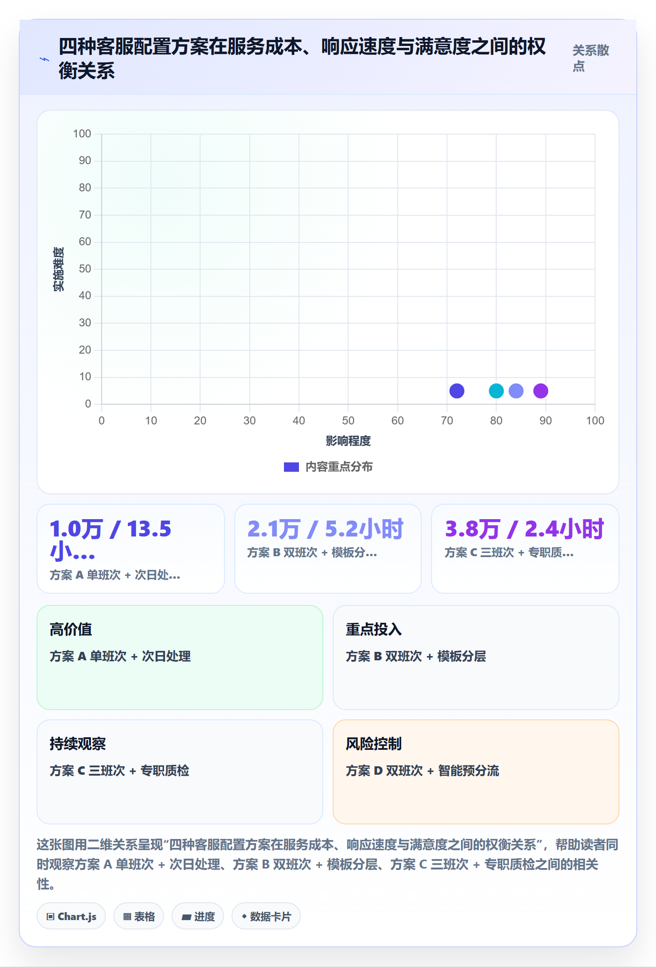Screen dimensions: 656x967
Task: Click the lightning icon beside the title
Action: 45,59
